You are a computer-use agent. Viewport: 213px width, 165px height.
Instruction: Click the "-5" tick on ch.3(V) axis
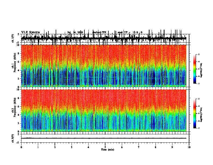tap(18, 143)
